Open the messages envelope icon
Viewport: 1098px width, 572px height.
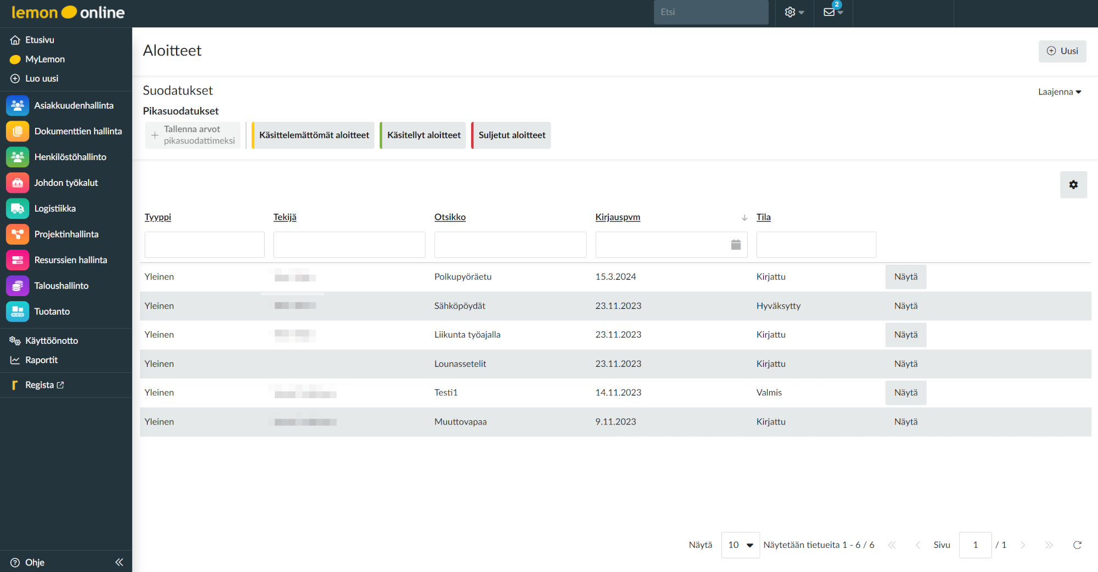[830, 12]
